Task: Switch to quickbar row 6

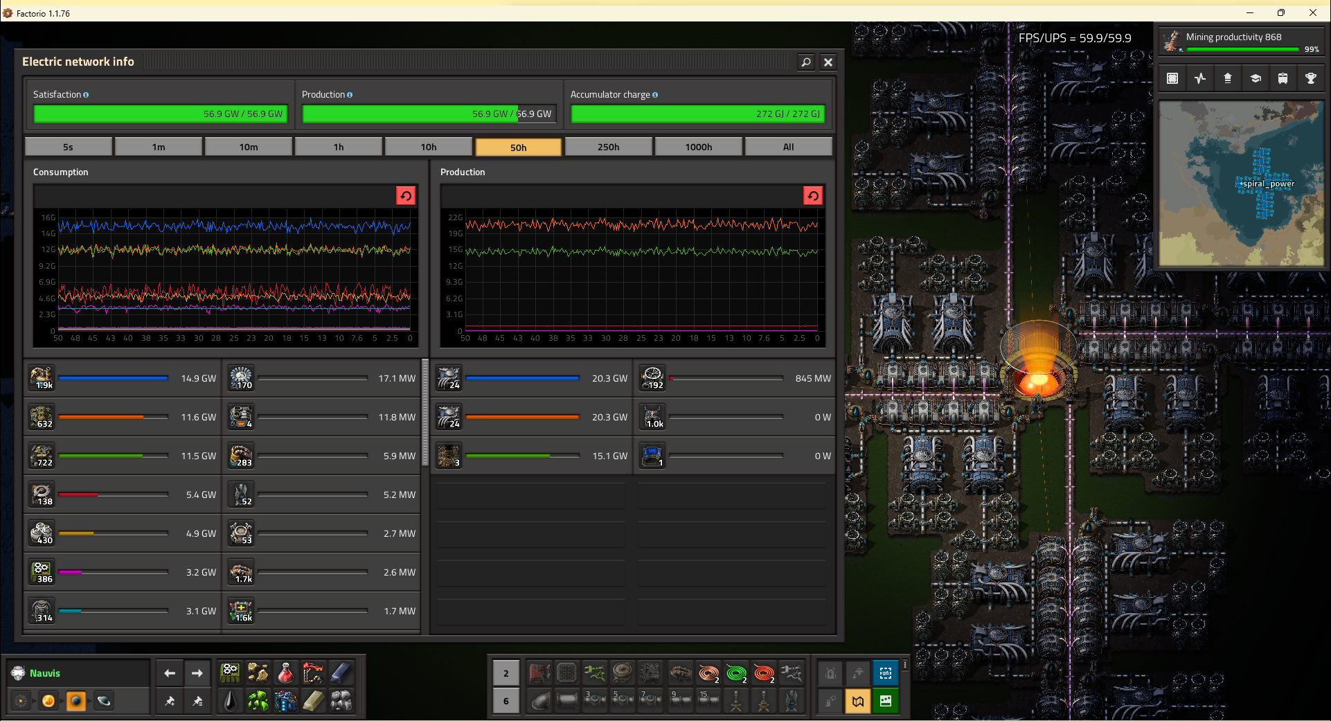Action: (x=506, y=701)
